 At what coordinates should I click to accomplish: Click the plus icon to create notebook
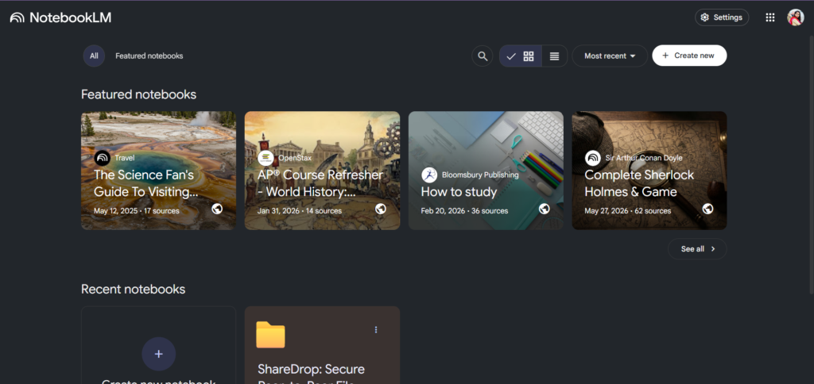159,354
